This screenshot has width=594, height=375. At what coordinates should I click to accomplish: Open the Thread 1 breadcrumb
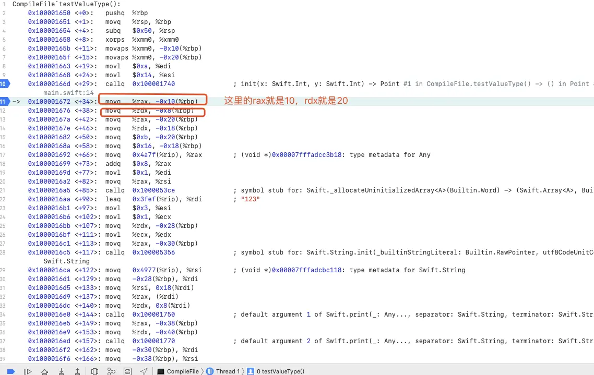(223, 371)
